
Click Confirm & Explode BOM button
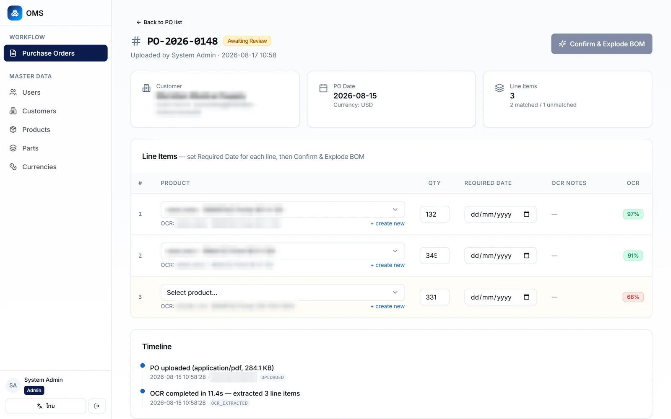(x=601, y=44)
